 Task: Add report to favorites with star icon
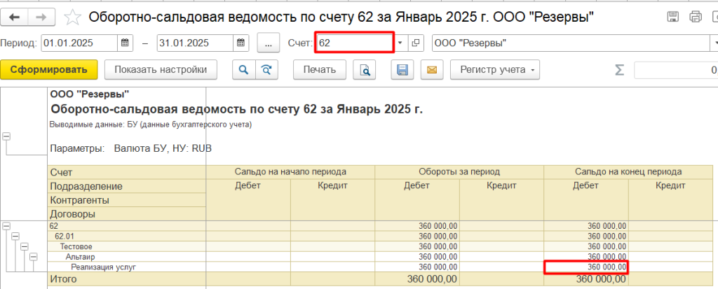(x=72, y=16)
